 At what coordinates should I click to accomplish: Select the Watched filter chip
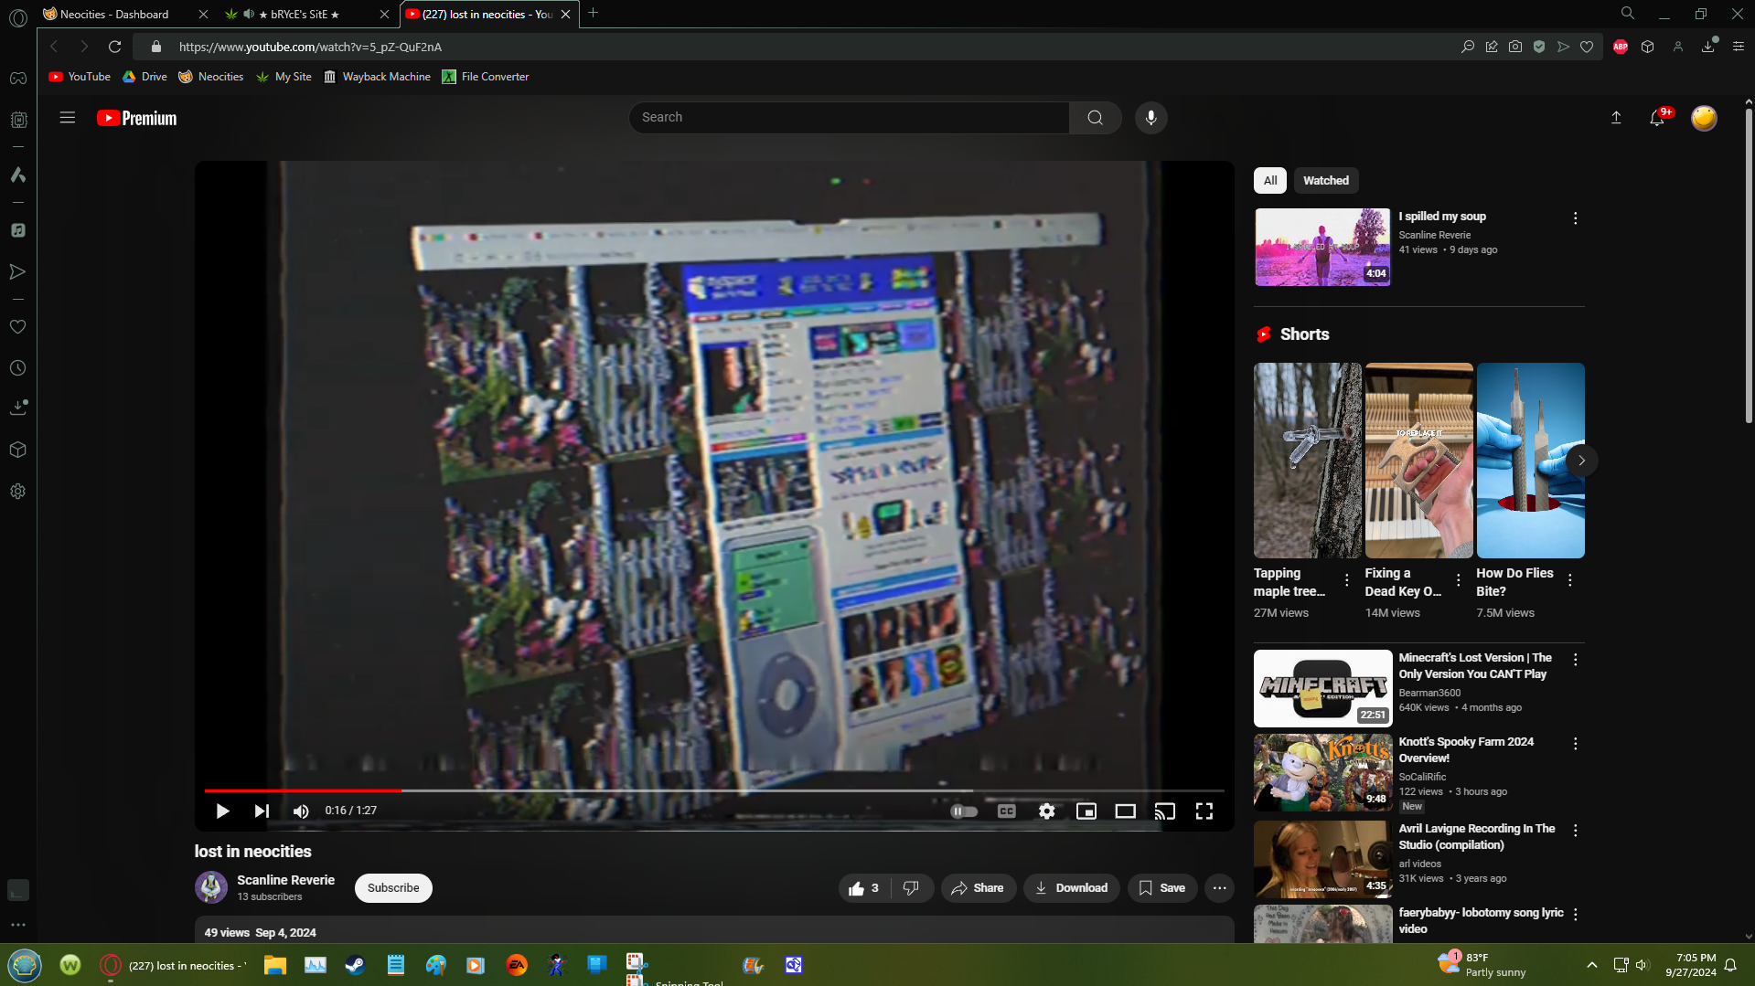pyautogui.click(x=1325, y=181)
